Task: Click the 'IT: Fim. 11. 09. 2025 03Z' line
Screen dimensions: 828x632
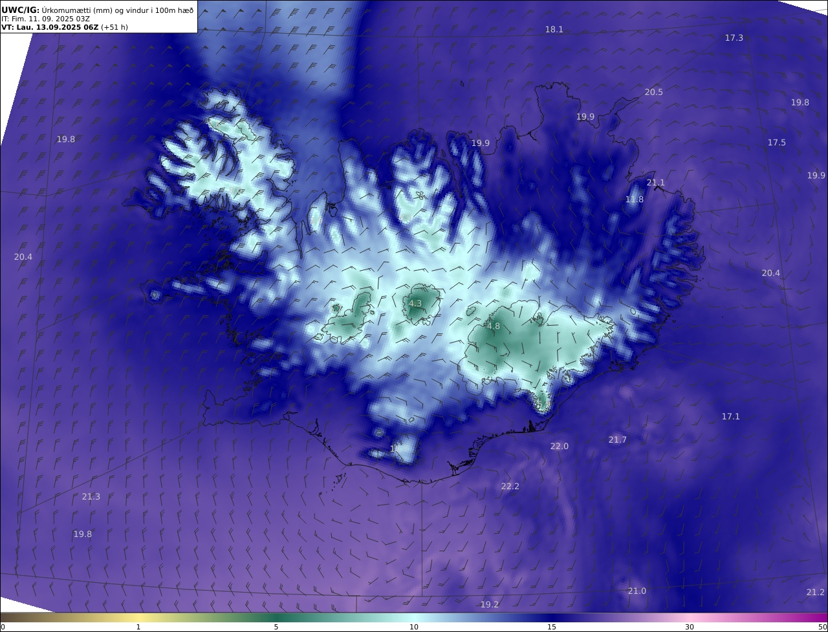Action: [46, 19]
